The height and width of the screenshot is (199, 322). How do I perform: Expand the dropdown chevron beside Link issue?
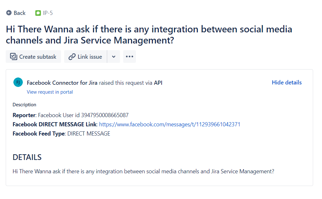[114, 56]
